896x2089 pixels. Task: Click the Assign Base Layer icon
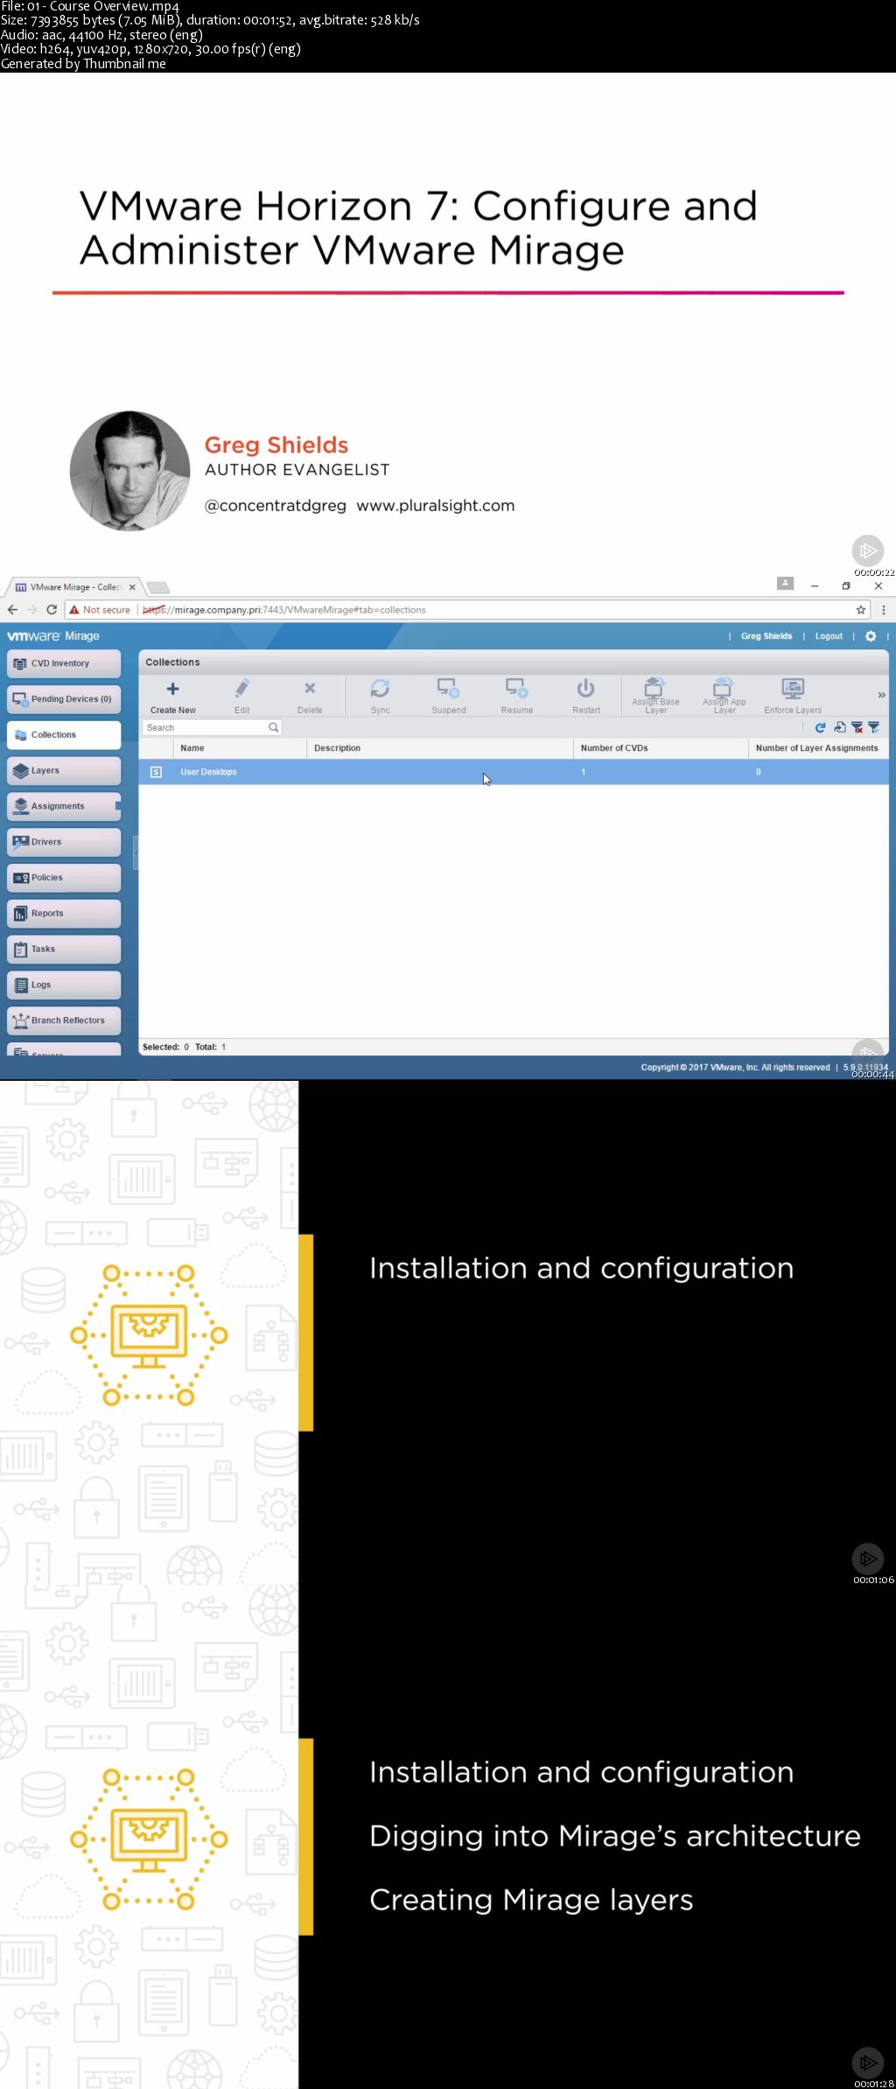pyautogui.click(x=654, y=686)
